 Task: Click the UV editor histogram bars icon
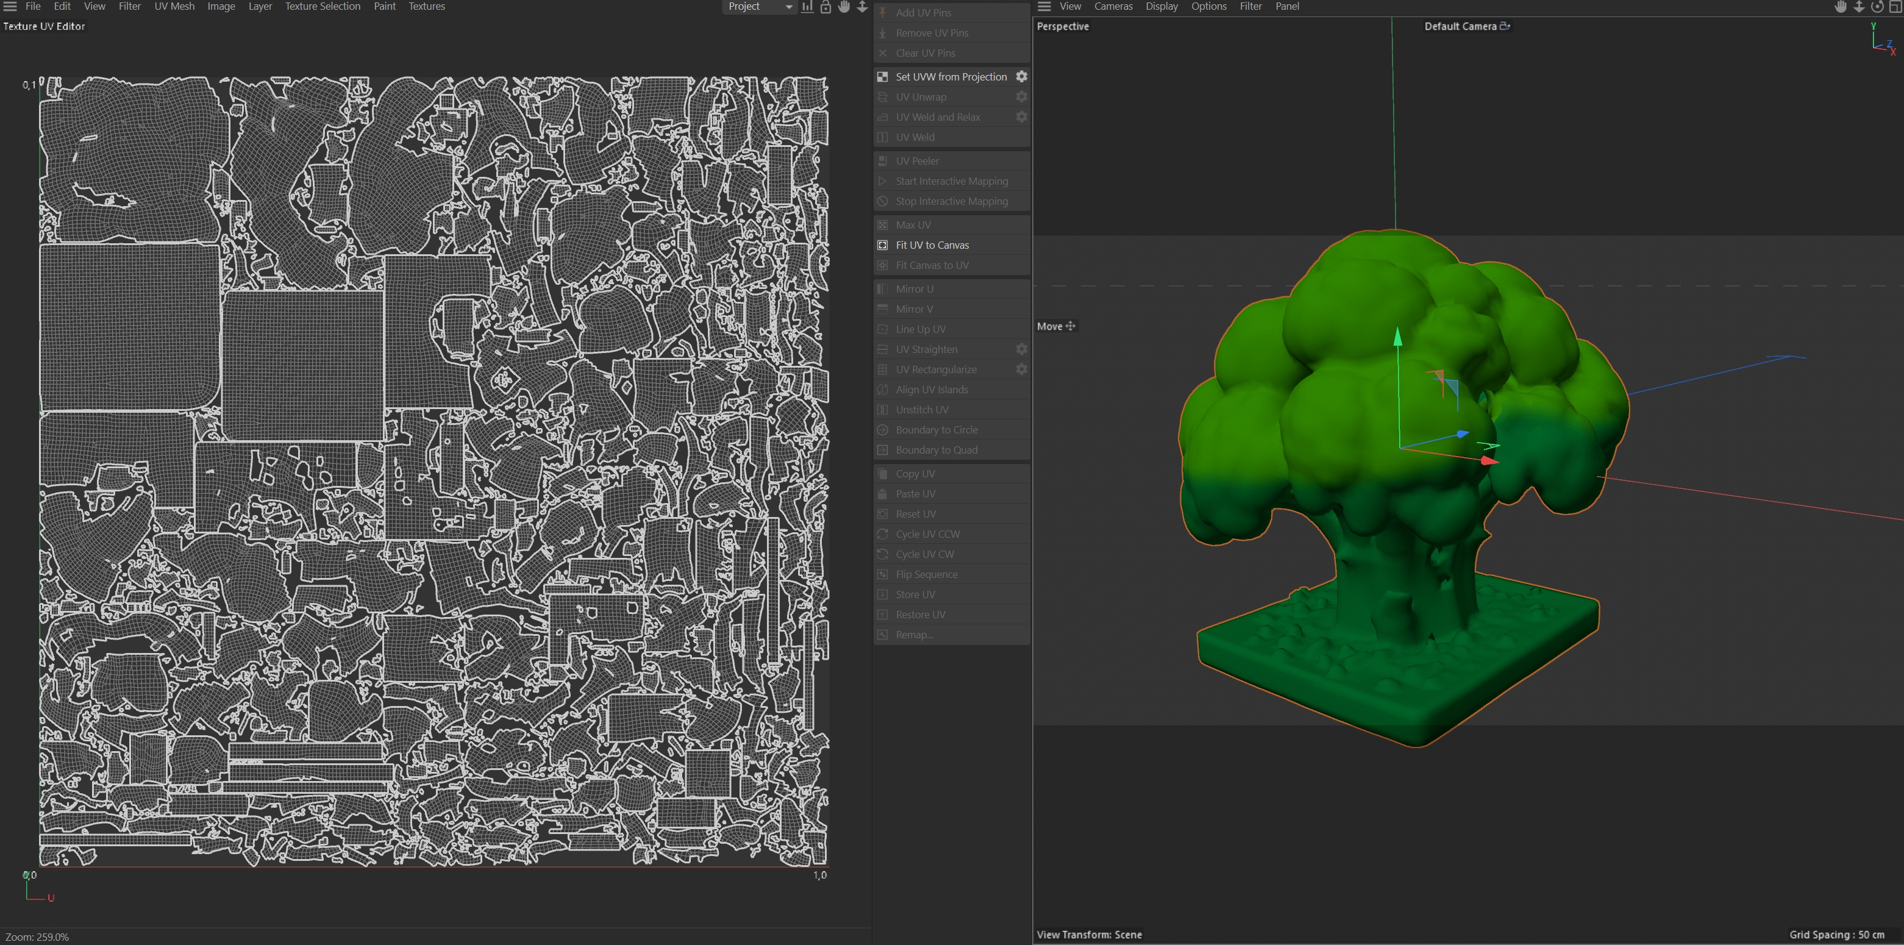(807, 7)
